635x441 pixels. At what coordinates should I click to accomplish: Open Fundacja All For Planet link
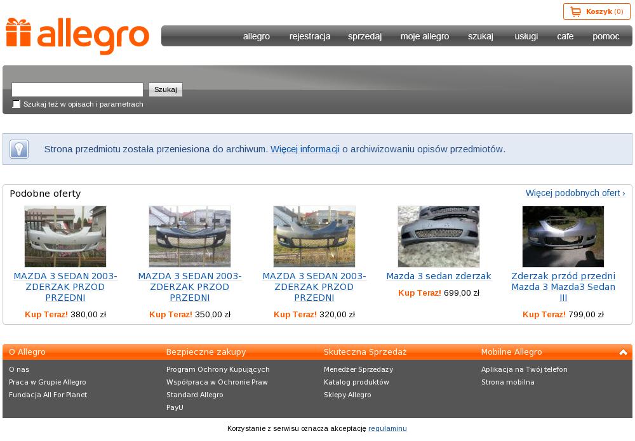[48, 395]
